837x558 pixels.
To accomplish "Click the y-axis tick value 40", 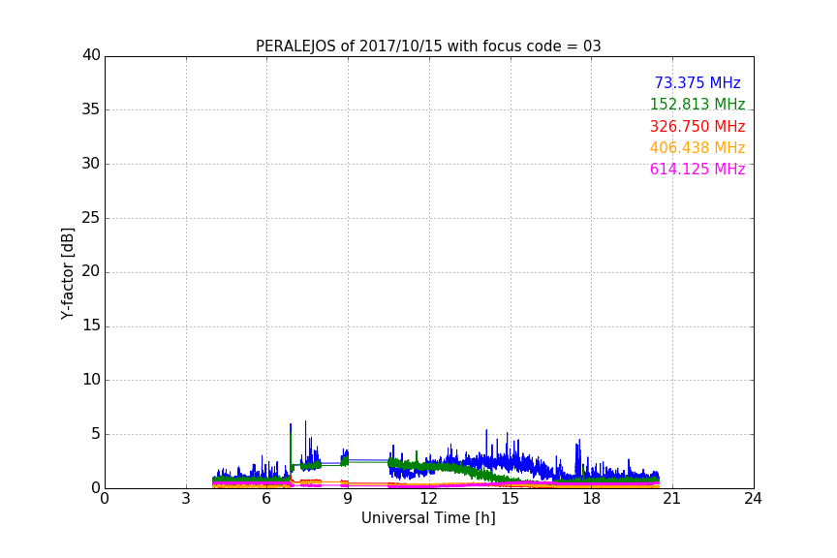I will point(91,55).
